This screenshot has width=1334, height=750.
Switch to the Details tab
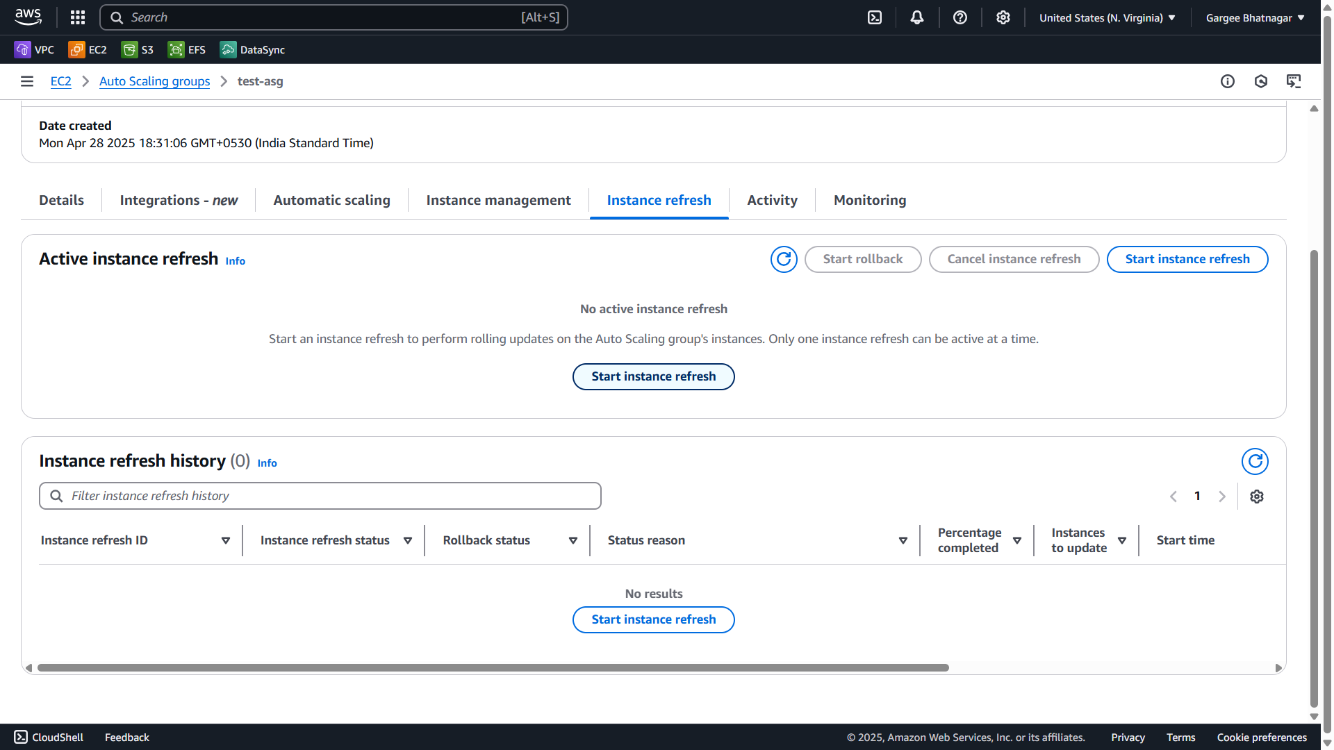[61, 200]
